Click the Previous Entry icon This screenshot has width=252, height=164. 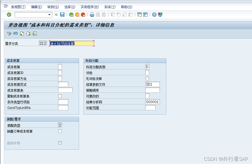pos(22,34)
